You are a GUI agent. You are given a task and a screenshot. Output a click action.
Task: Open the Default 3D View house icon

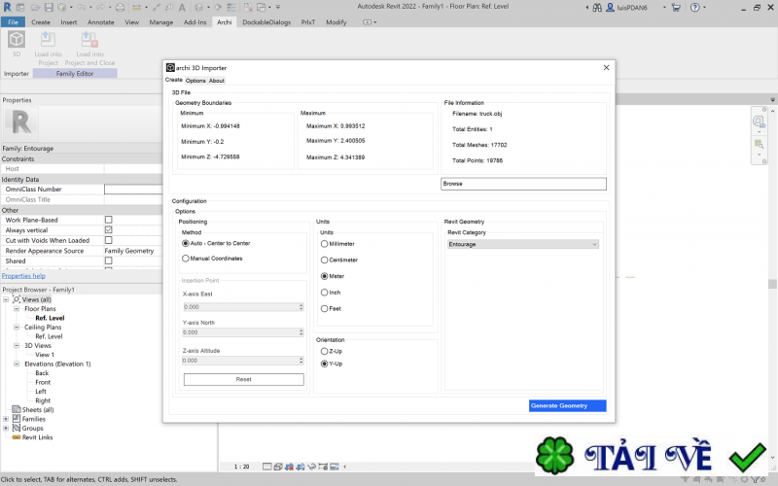(198, 8)
